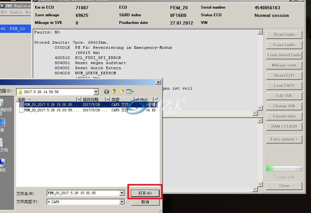Sort files by 类型 column header
This screenshot has height=213, width=311.
click(x=122, y=99)
